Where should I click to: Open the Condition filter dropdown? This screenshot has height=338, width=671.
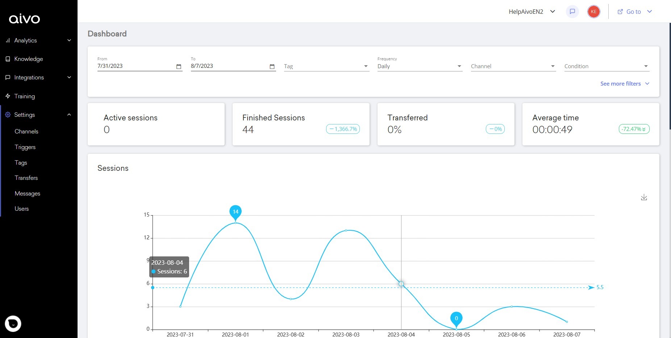[x=607, y=66]
